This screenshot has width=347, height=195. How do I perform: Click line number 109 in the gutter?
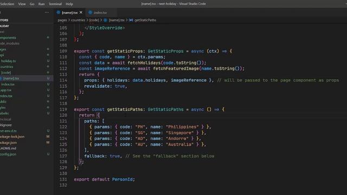[63, 51]
